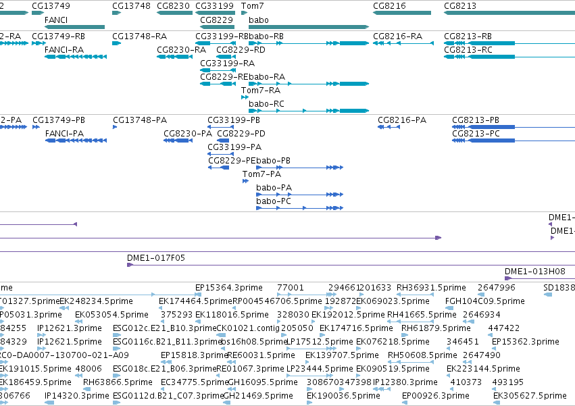Select the CG8213-PB protein label
Image resolution: width=575 pixels, height=406 pixels.
[x=476, y=120]
